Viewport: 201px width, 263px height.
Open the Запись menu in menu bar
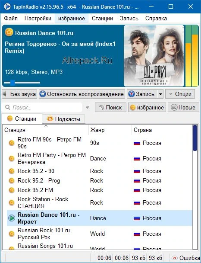[x=129, y=18]
